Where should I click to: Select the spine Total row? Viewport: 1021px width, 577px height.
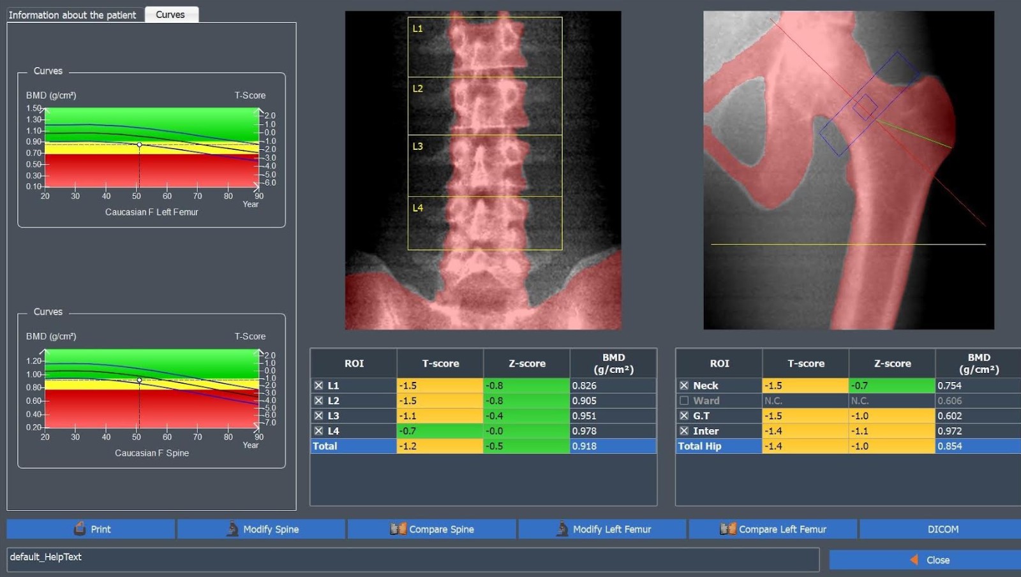(x=484, y=446)
